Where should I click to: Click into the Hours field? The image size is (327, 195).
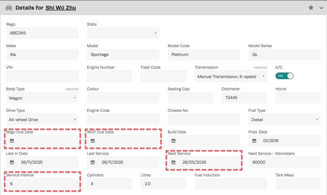pos(298,98)
